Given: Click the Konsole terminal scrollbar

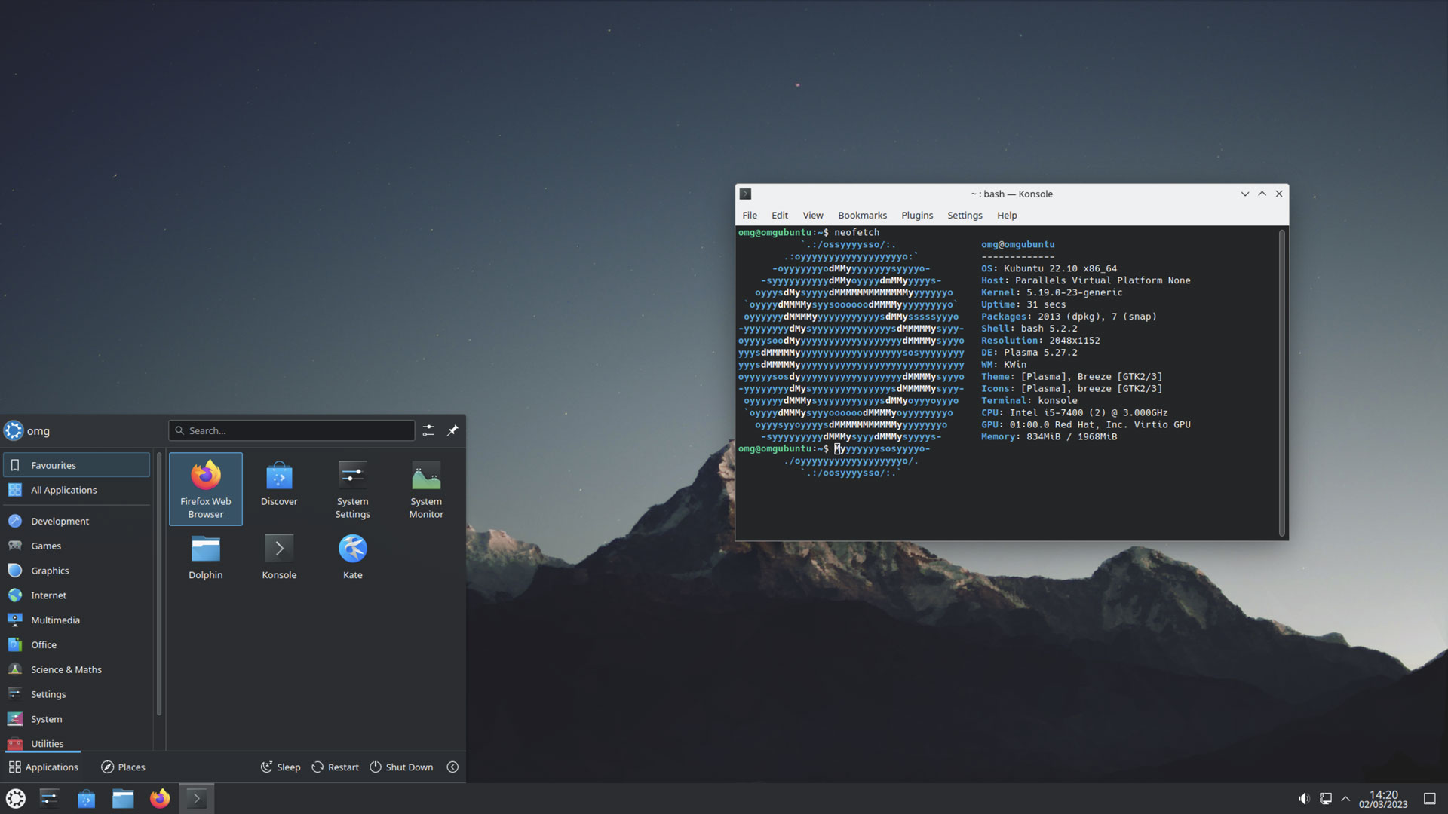Looking at the screenshot, I should click(1281, 383).
